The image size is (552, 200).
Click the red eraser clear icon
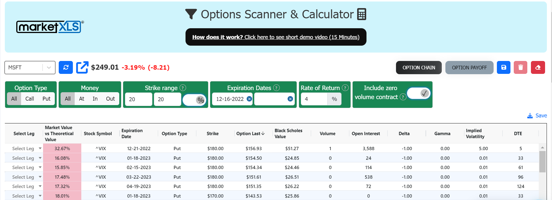[x=538, y=67]
